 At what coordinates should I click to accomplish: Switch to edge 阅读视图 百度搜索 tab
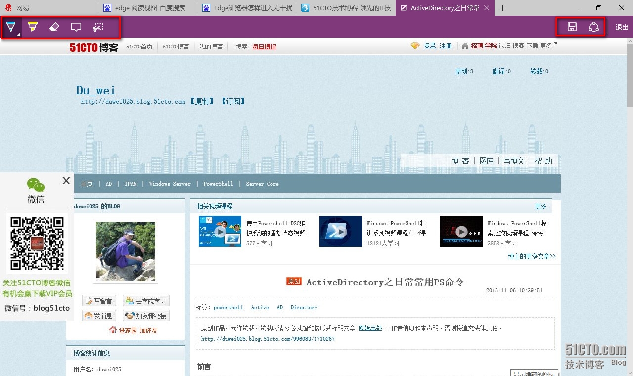[147, 8]
